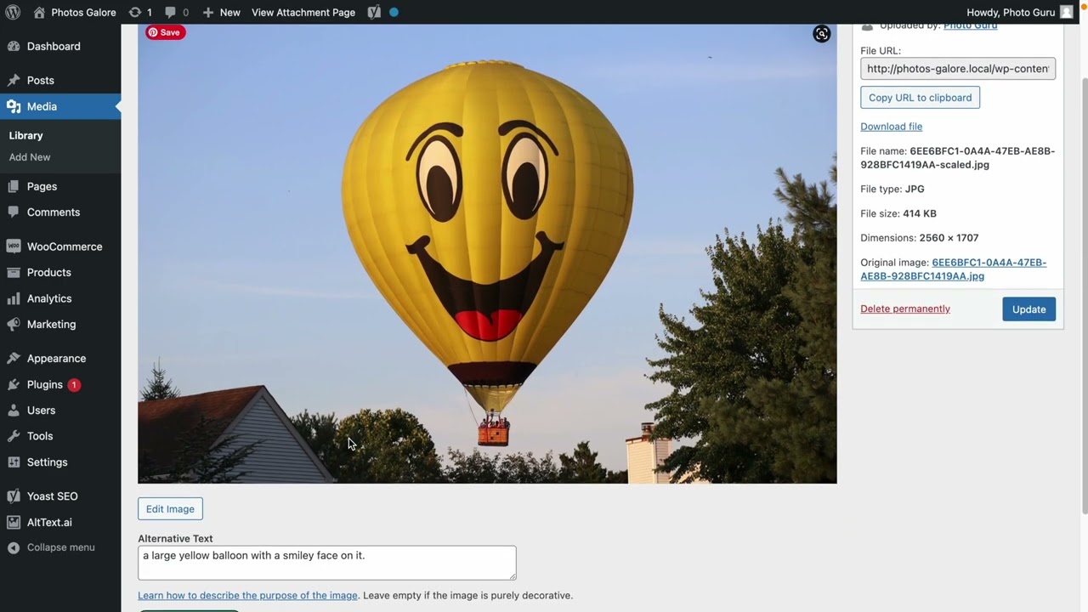Open the Yoast icon in admin bar
The height and width of the screenshot is (612, 1088).
[374, 12]
